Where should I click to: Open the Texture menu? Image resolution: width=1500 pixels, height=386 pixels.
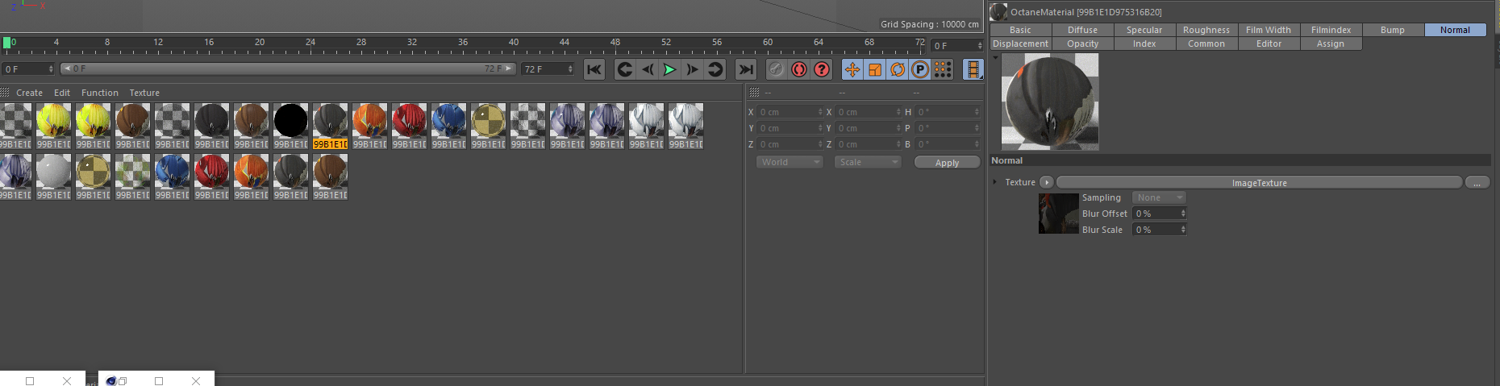[144, 93]
